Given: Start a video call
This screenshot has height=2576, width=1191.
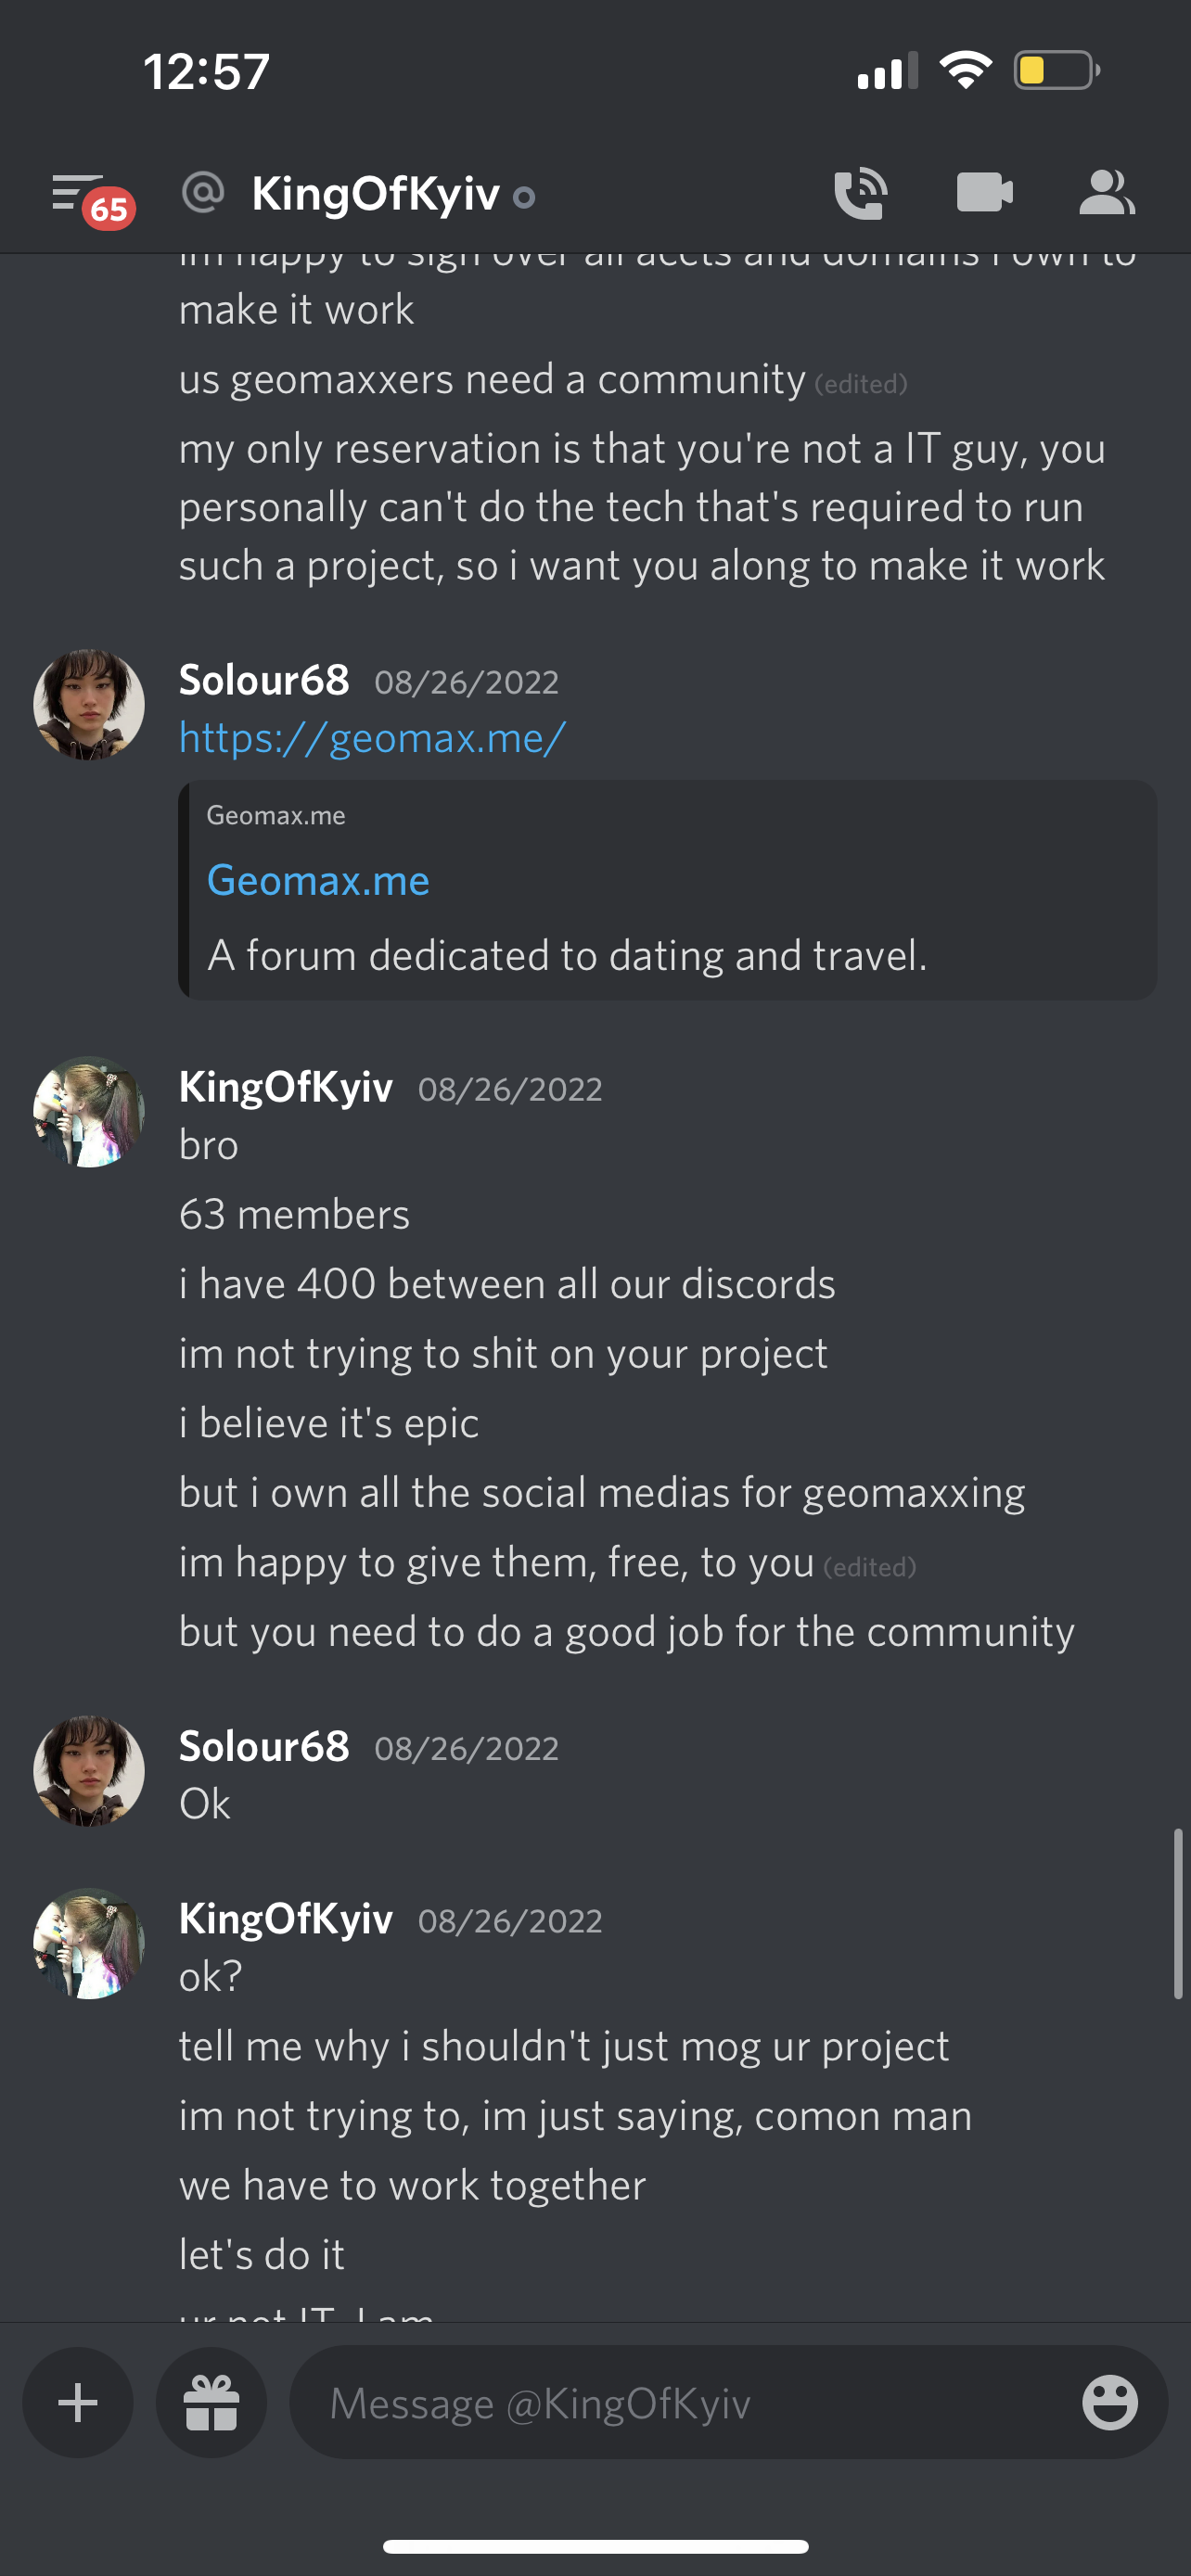Looking at the screenshot, I should point(984,193).
